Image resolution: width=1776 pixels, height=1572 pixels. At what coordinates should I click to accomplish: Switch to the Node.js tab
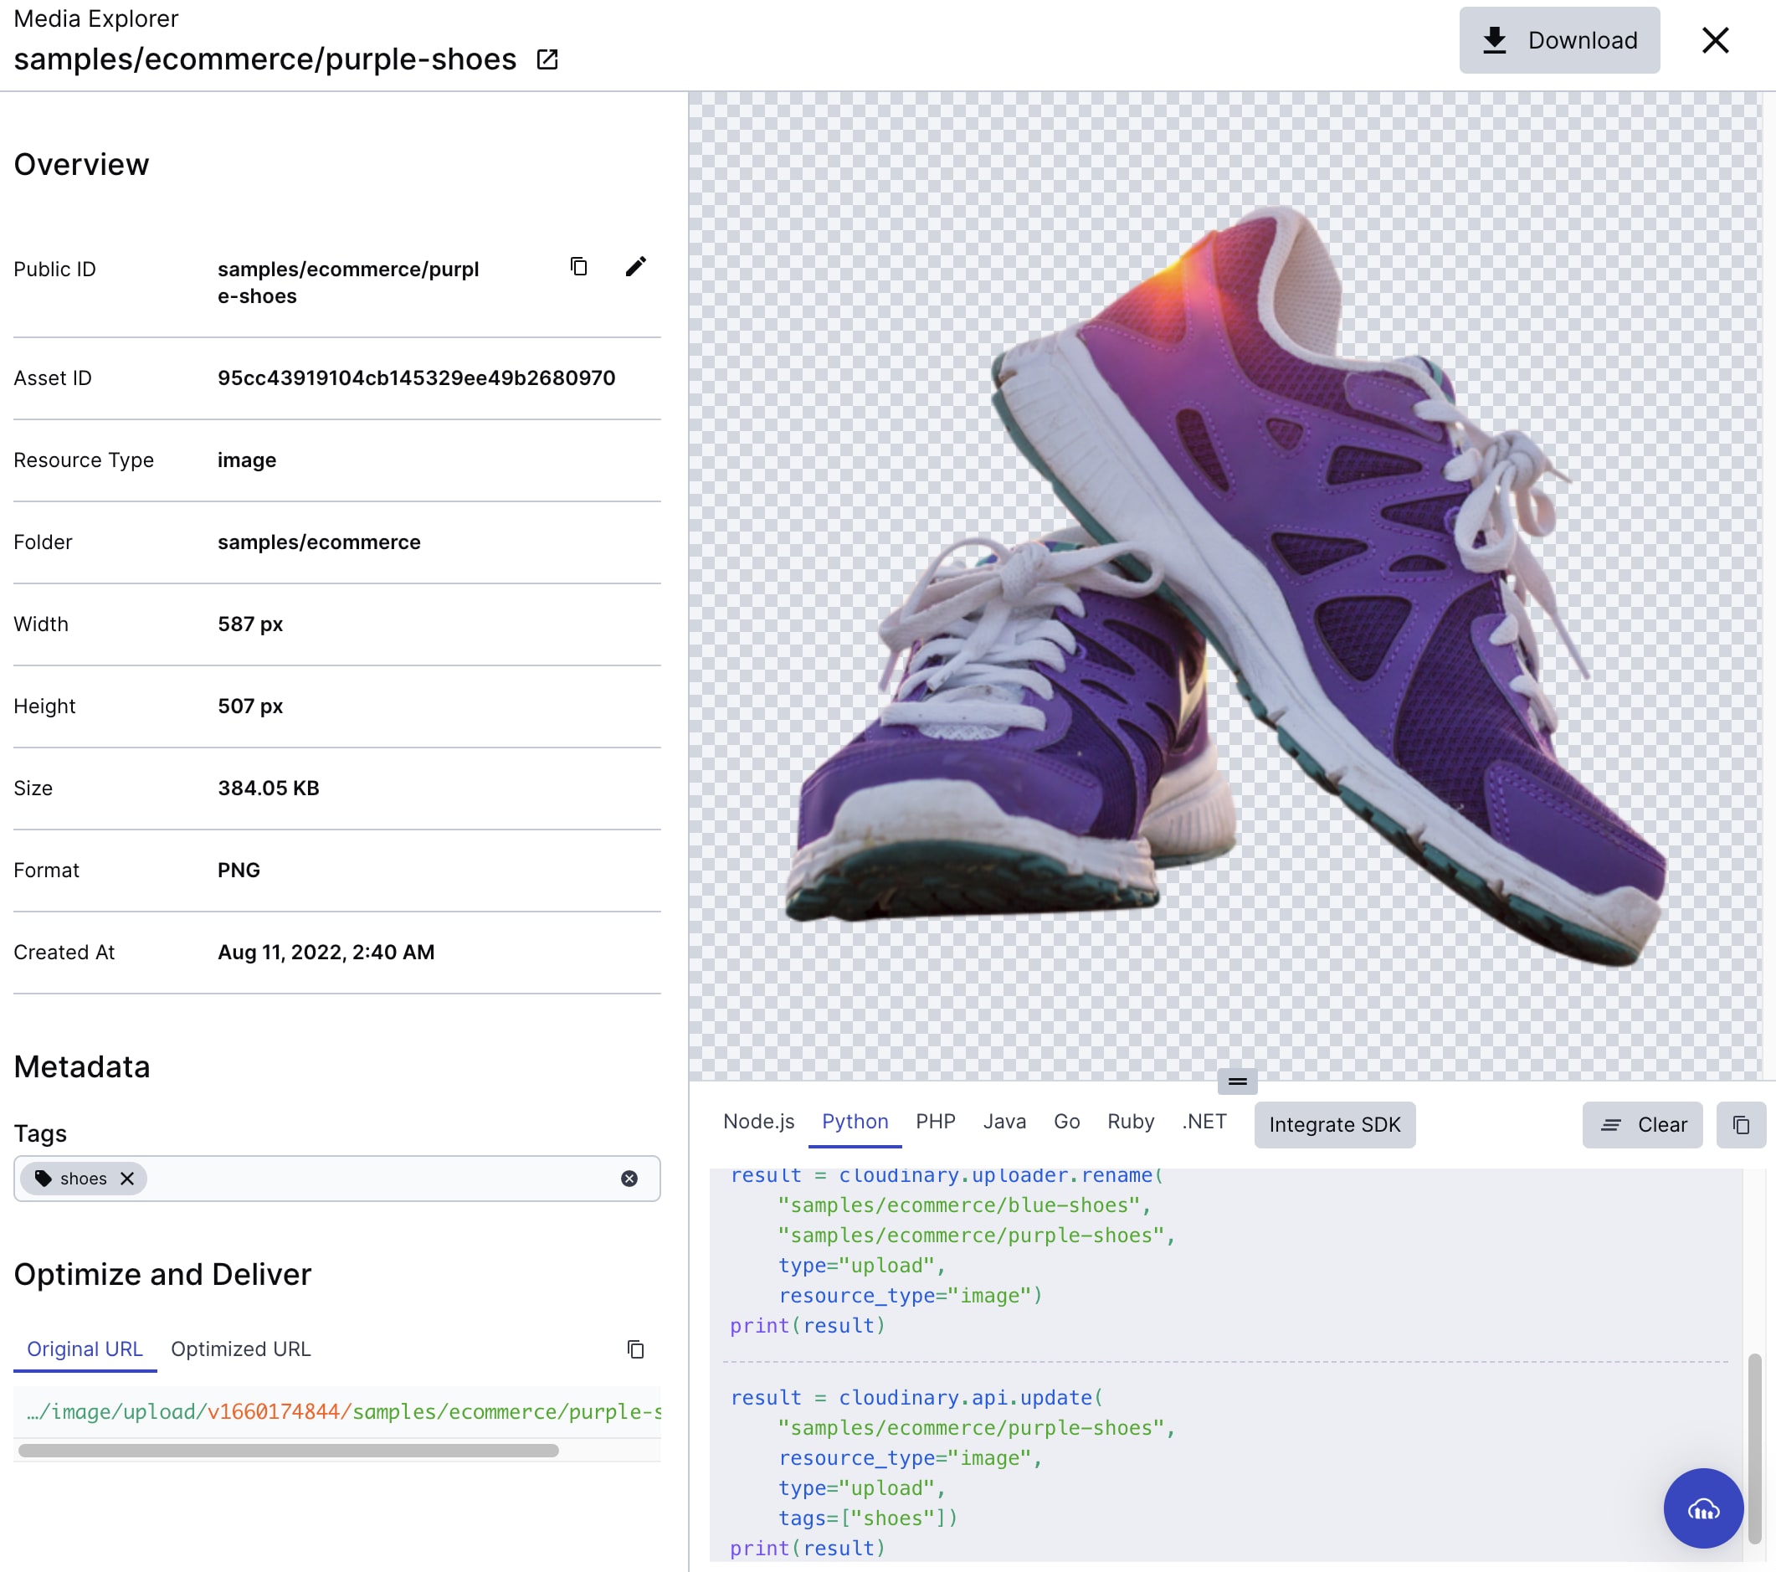pyautogui.click(x=757, y=1122)
